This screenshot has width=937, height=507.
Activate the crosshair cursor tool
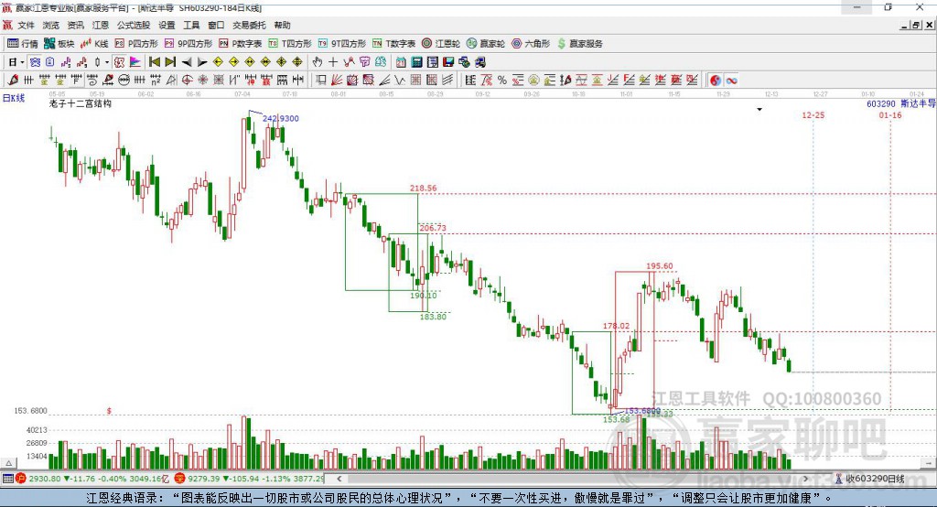pos(333,62)
